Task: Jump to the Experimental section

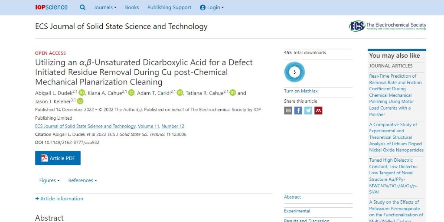Action: 297,211
